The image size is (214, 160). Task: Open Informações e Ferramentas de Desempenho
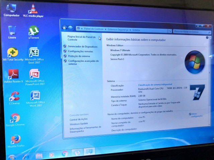point(85,129)
